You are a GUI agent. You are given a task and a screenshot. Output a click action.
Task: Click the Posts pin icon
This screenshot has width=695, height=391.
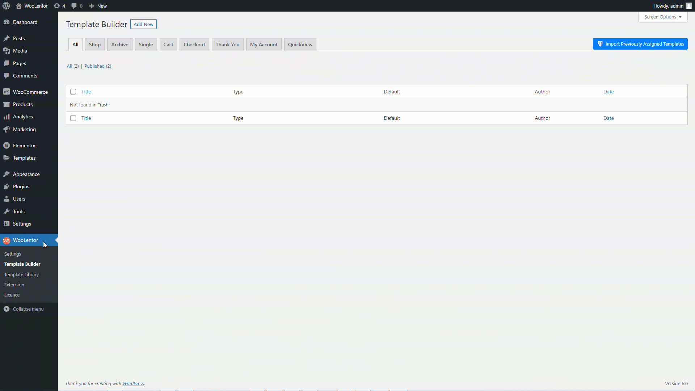pos(7,38)
